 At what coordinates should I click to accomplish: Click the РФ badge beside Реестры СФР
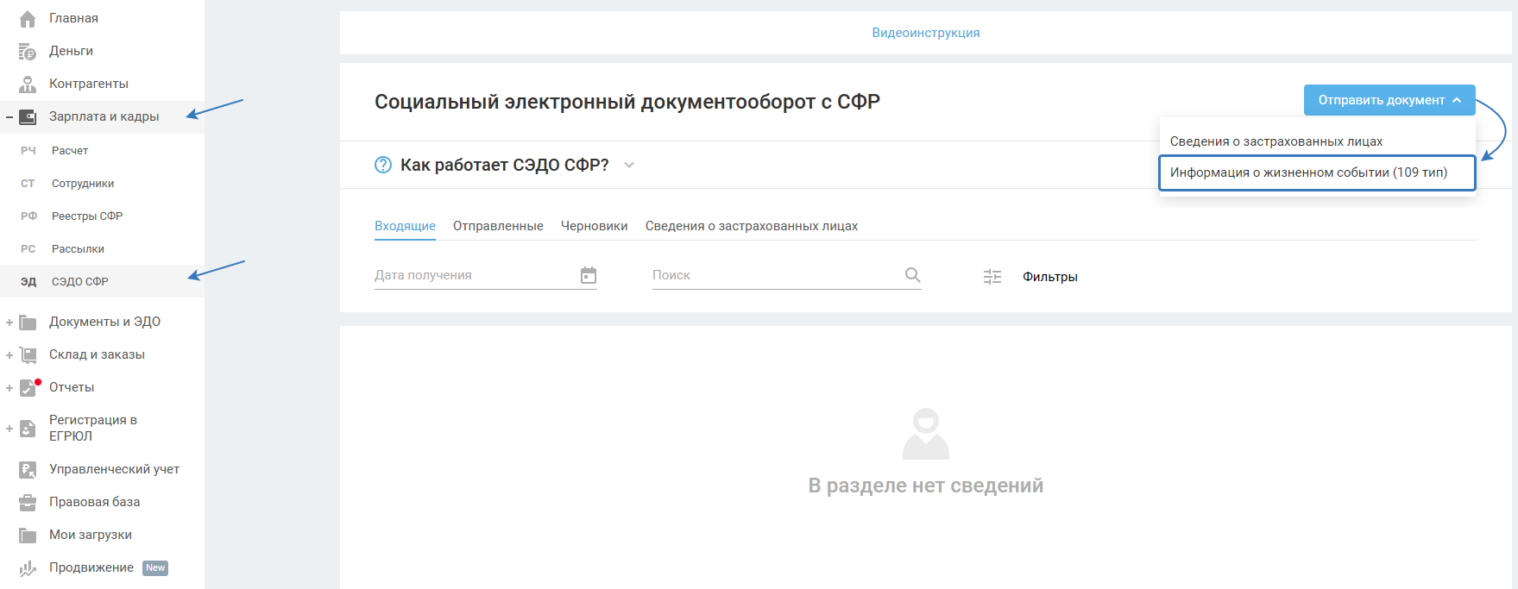pyautogui.click(x=28, y=216)
